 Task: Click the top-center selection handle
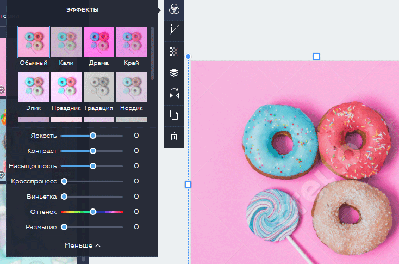pos(316,57)
